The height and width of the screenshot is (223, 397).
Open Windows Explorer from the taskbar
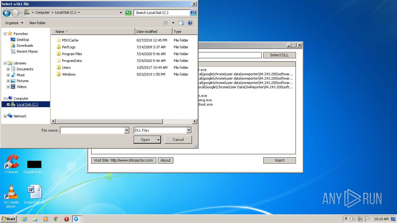click(35, 219)
